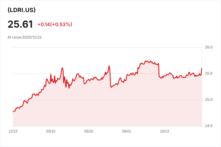221x147 pixels.
Task: Select the 25.61 current price figure
Action: click(20, 24)
